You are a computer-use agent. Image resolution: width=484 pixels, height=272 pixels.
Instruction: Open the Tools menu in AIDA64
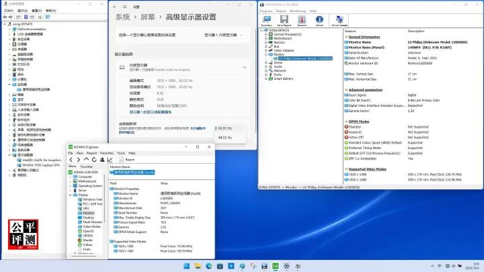click(x=121, y=153)
